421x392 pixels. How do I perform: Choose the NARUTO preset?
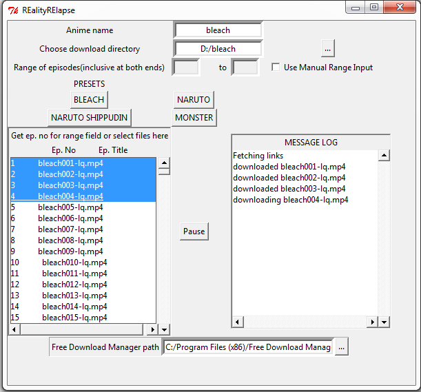(x=194, y=100)
